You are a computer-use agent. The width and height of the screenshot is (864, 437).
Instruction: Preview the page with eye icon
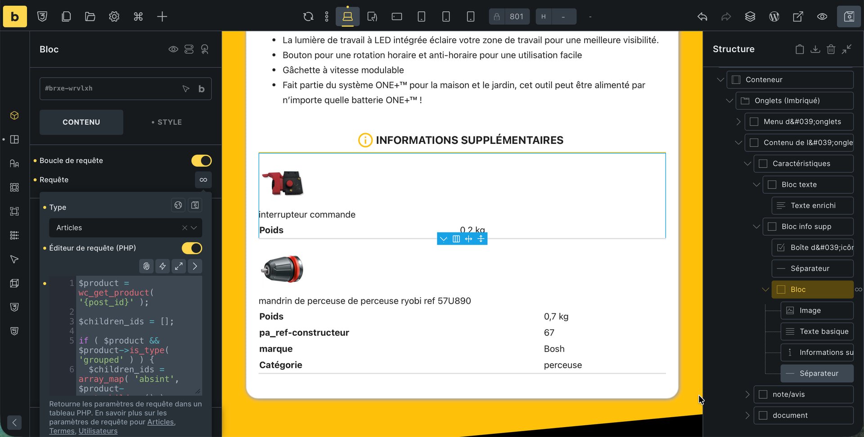click(x=822, y=17)
